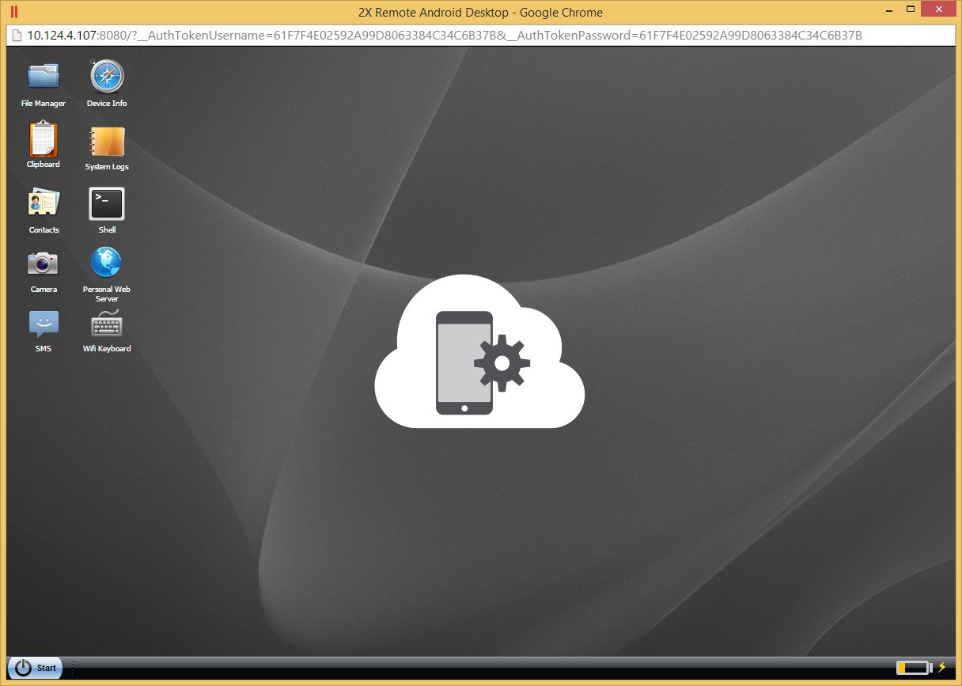Click the battery level indicator

click(x=914, y=667)
